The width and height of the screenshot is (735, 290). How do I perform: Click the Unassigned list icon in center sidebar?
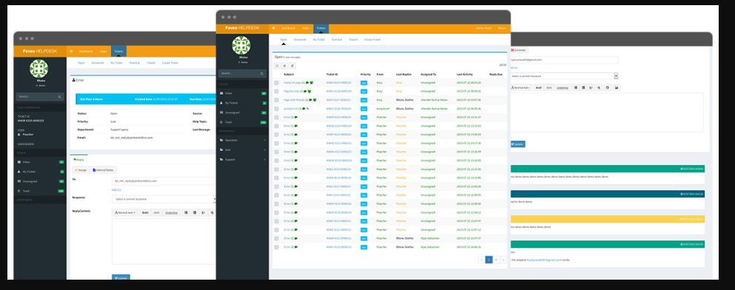click(x=222, y=112)
